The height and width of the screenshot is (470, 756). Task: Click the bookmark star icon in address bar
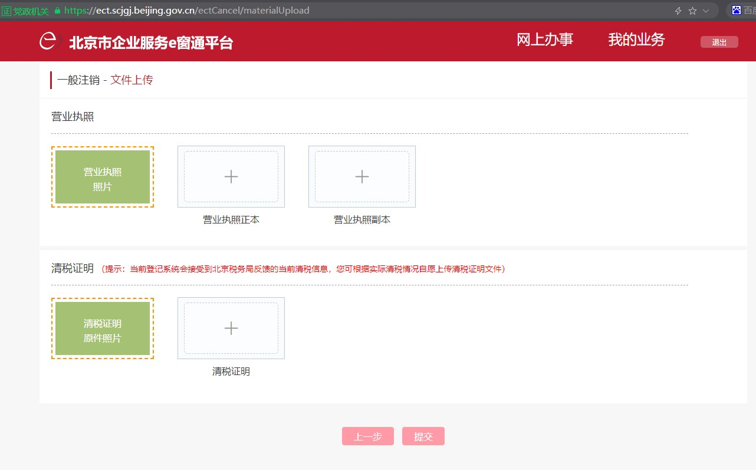click(x=692, y=11)
